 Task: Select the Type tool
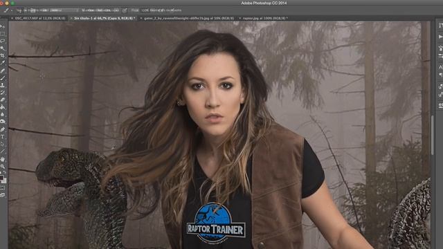(x=3, y=137)
